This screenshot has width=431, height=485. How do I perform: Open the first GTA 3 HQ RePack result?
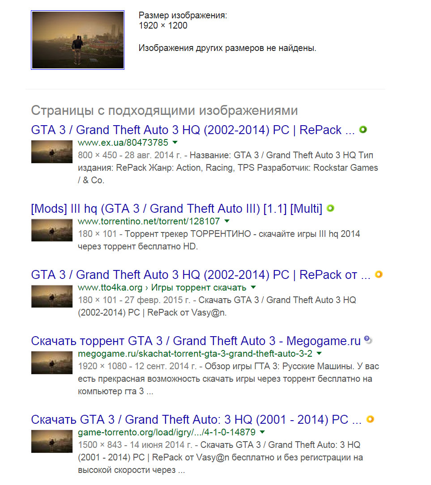point(192,130)
